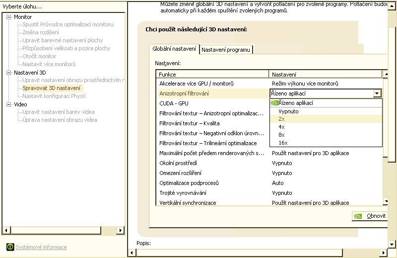Open Upravit barevné nastavení plochy

[x=63, y=40]
